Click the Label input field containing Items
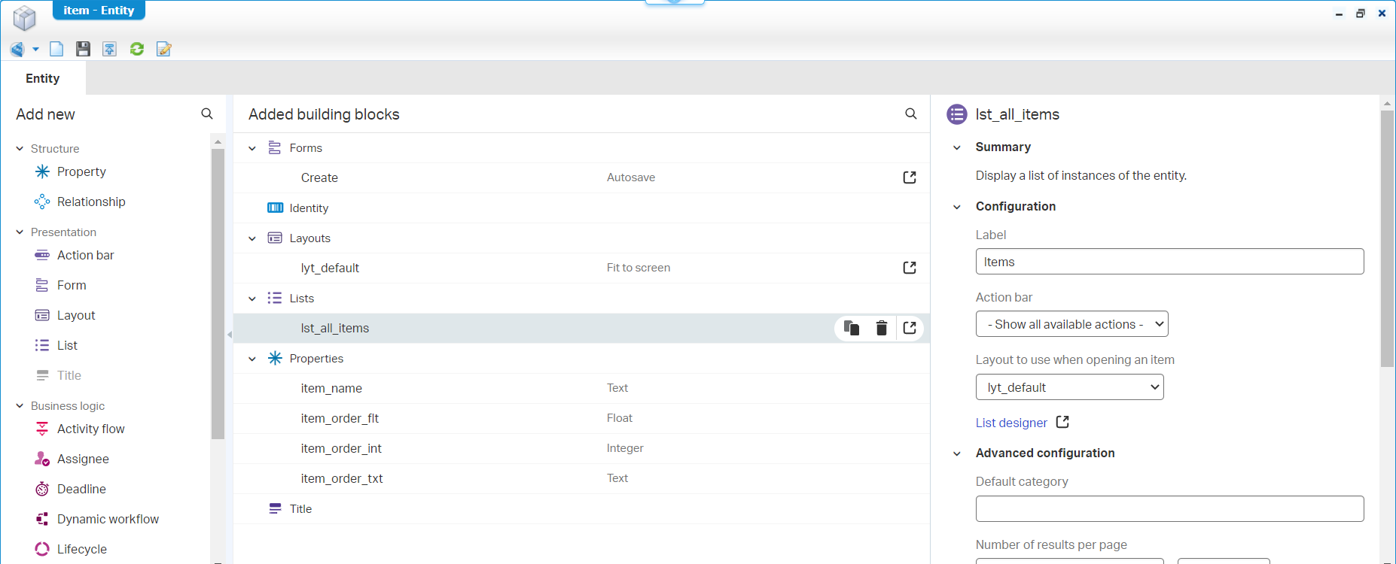The image size is (1396, 564). click(1169, 262)
